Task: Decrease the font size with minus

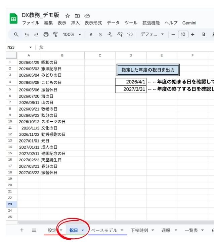Action: point(173,34)
